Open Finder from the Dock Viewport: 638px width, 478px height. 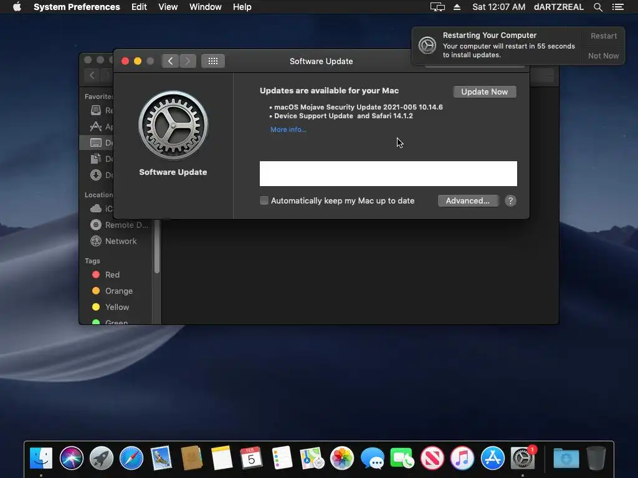coord(41,458)
